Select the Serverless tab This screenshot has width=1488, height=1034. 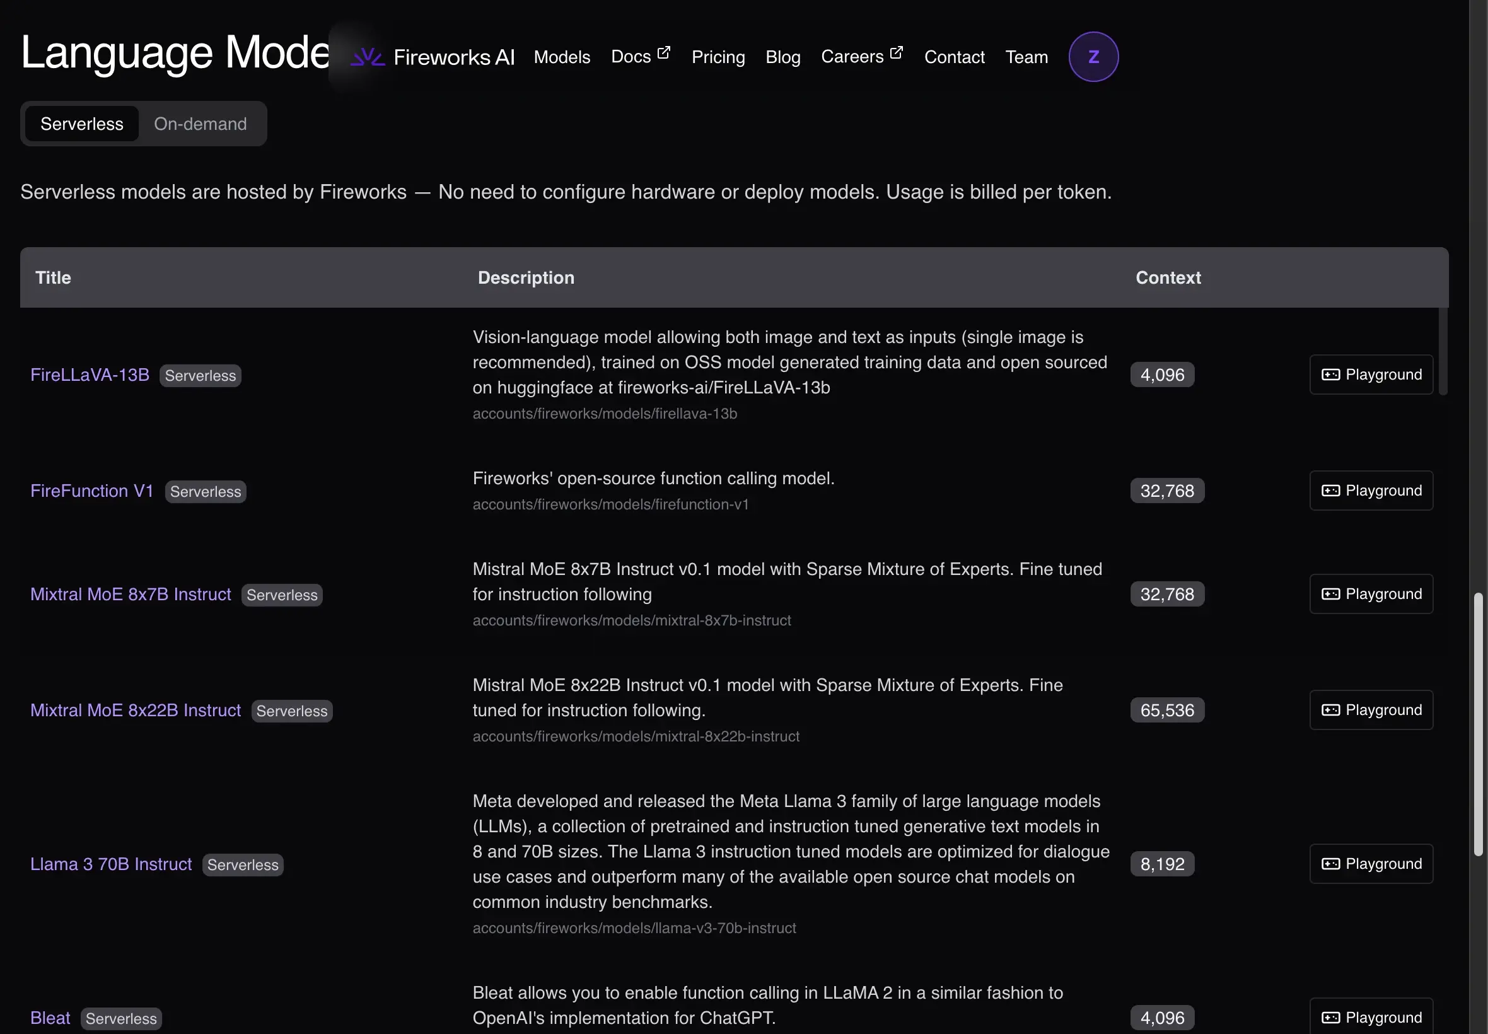point(81,124)
